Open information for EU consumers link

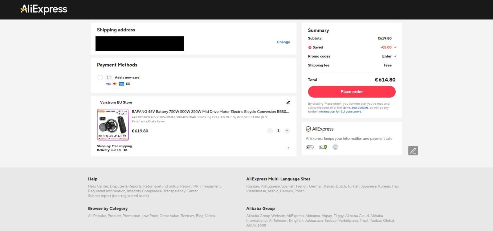pos(340,111)
